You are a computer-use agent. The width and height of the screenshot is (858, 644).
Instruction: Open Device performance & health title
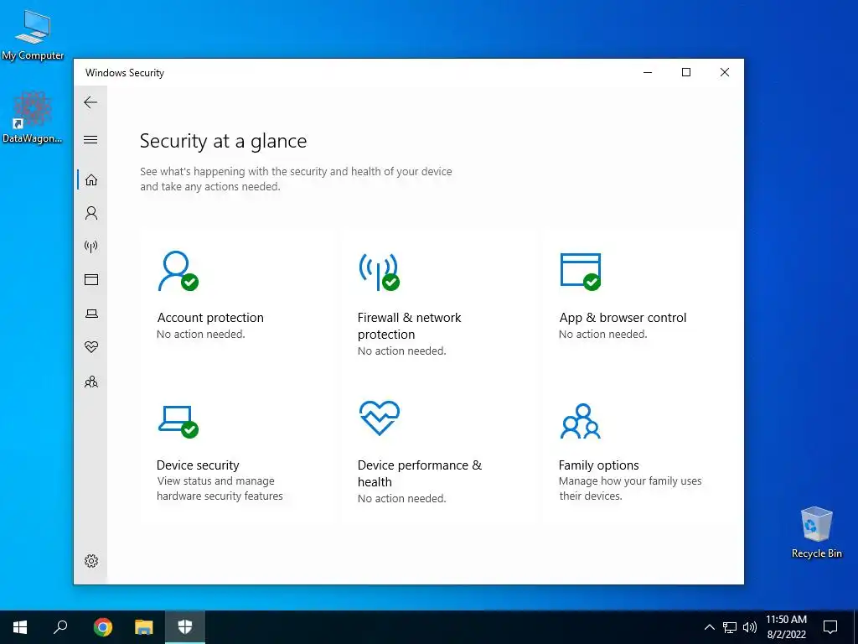420,473
